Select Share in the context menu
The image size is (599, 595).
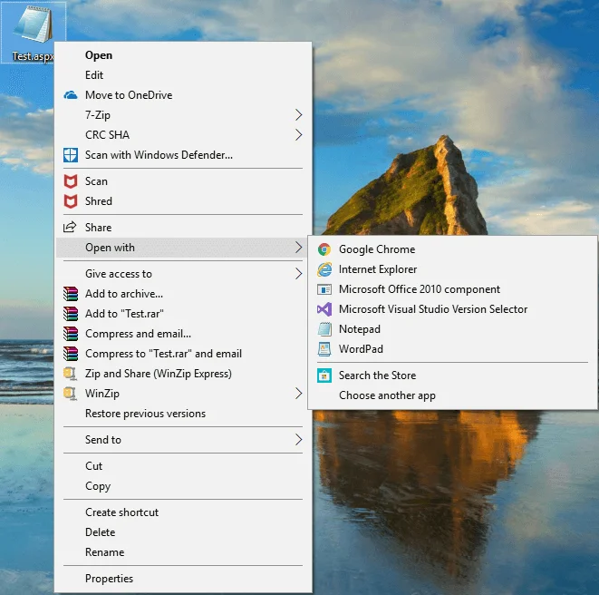[183, 227]
